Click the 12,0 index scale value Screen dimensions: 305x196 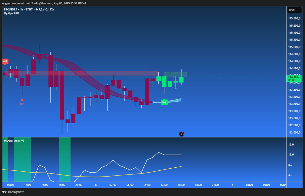click(291, 155)
